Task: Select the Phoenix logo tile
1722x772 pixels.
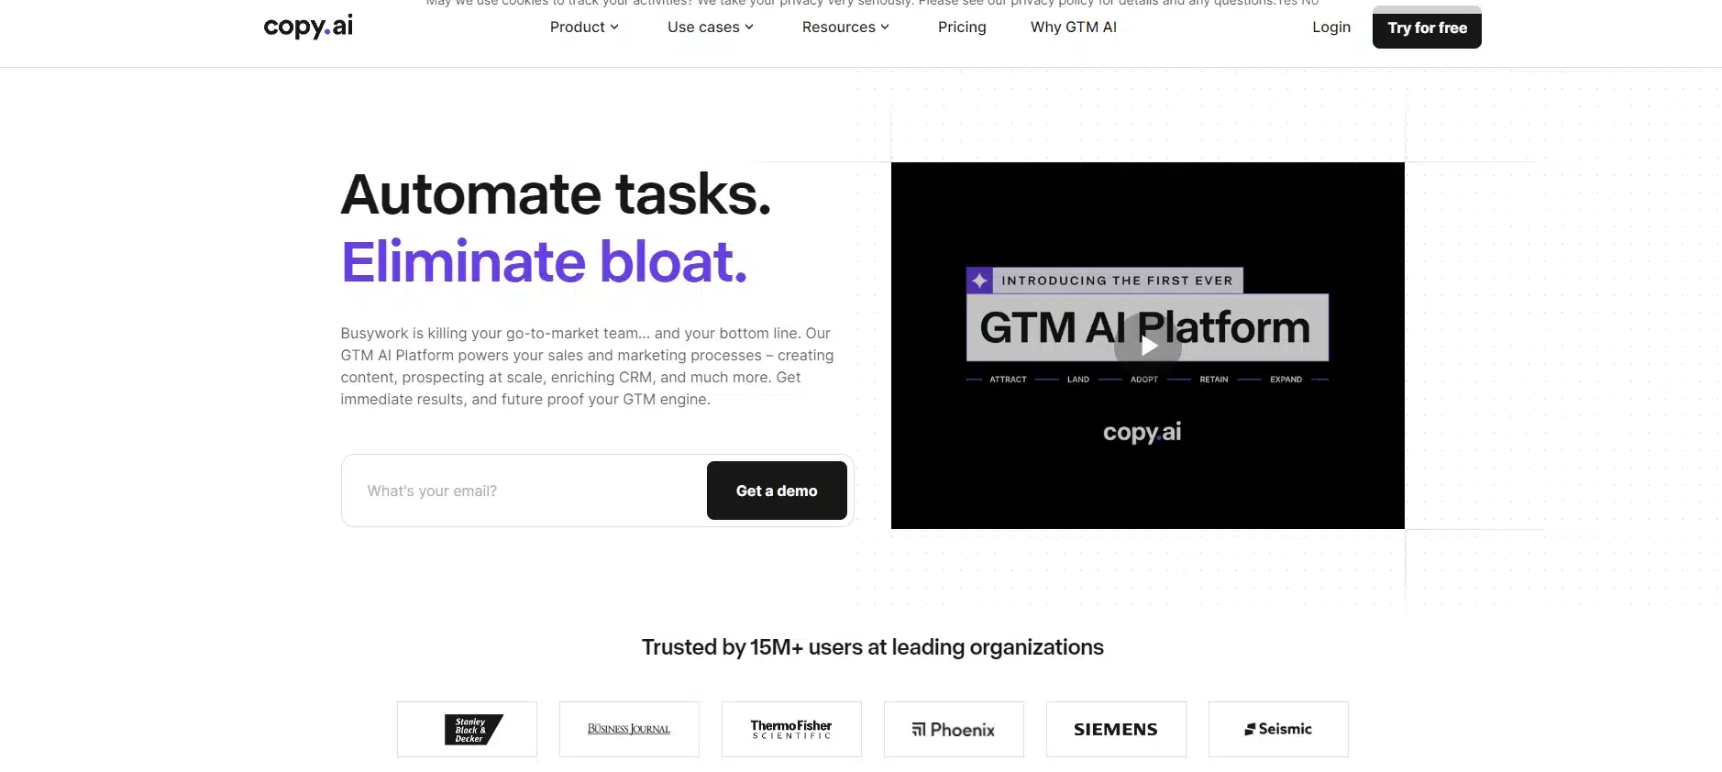Action: 954,730
